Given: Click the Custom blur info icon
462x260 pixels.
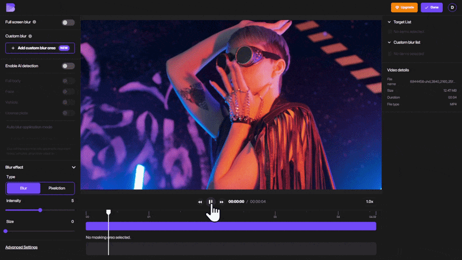Looking at the screenshot, I should pos(30,36).
